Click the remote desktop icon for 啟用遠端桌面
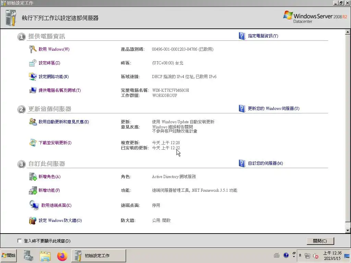 click(34, 205)
